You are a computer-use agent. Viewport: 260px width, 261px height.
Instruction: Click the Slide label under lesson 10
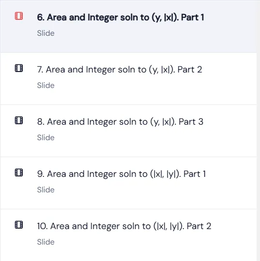tap(46, 242)
